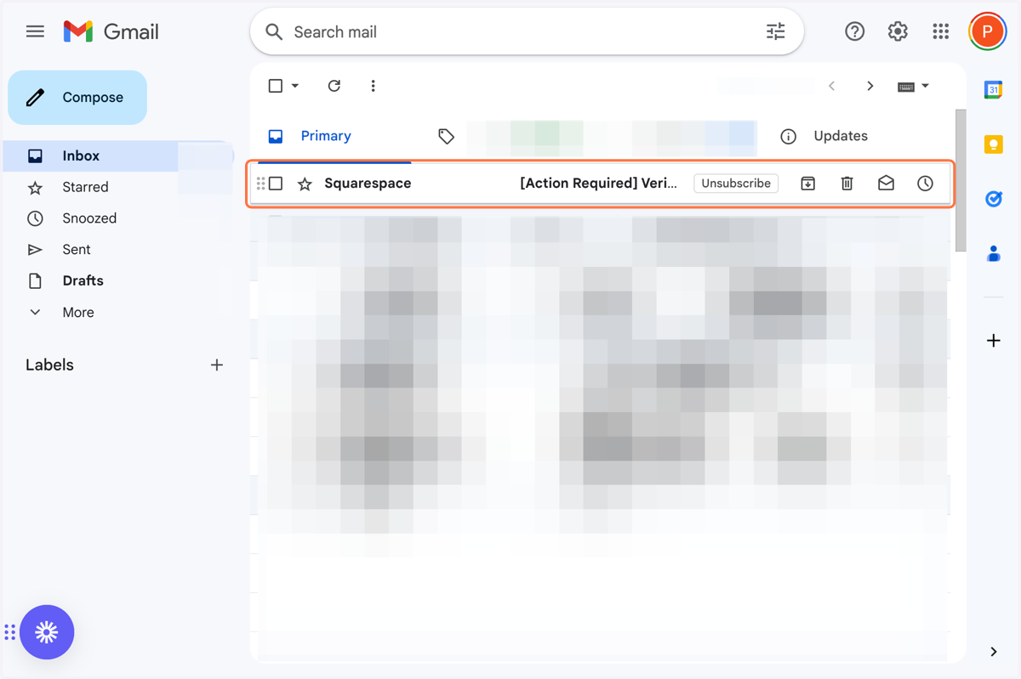Open the Google apps grid
Image resolution: width=1021 pixels, height=679 pixels.
[x=940, y=32]
